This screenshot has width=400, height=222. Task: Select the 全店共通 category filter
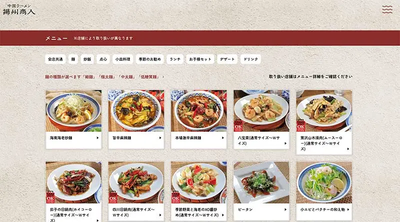coord(55,59)
